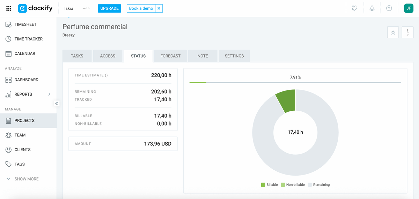Click the green billable donut segment
Image resolution: width=419 pixels, height=199 pixels.
tap(287, 101)
